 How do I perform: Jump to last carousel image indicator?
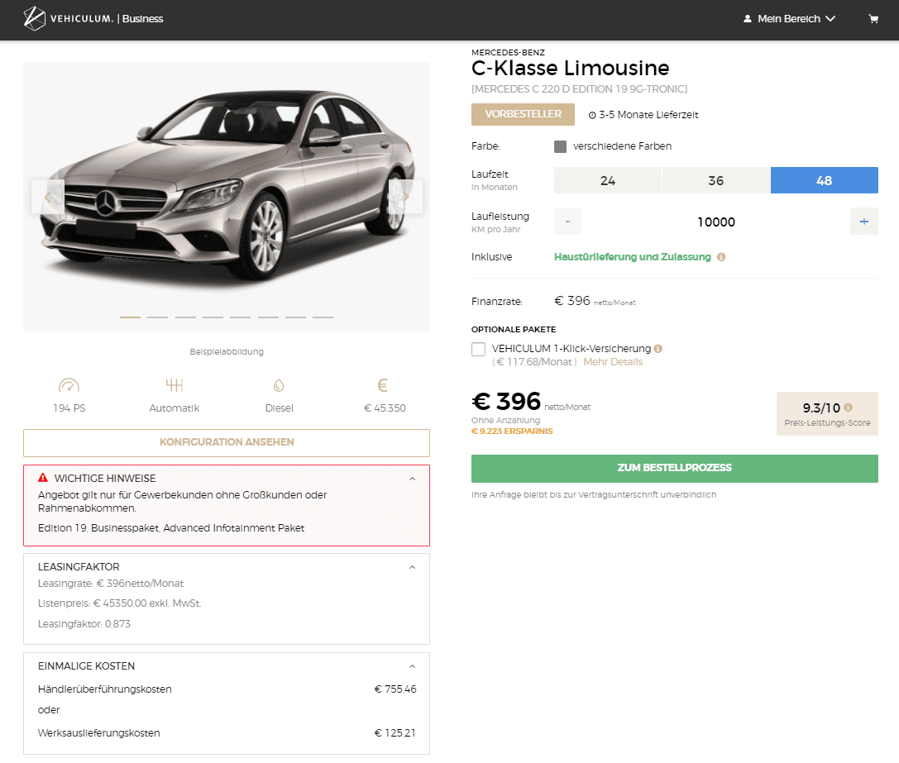click(323, 317)
